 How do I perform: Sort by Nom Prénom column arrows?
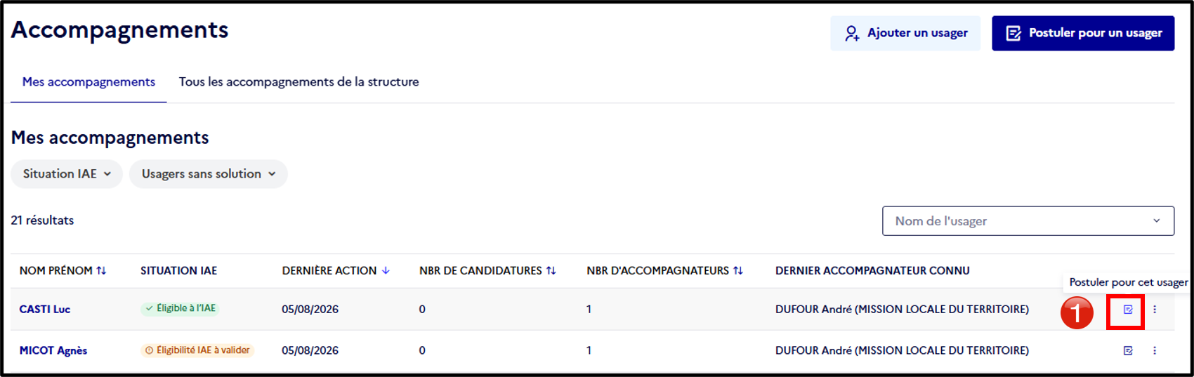point(101,271)
